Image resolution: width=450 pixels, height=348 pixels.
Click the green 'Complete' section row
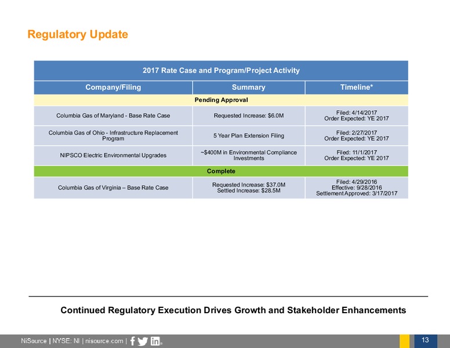(x=221, y=172)
